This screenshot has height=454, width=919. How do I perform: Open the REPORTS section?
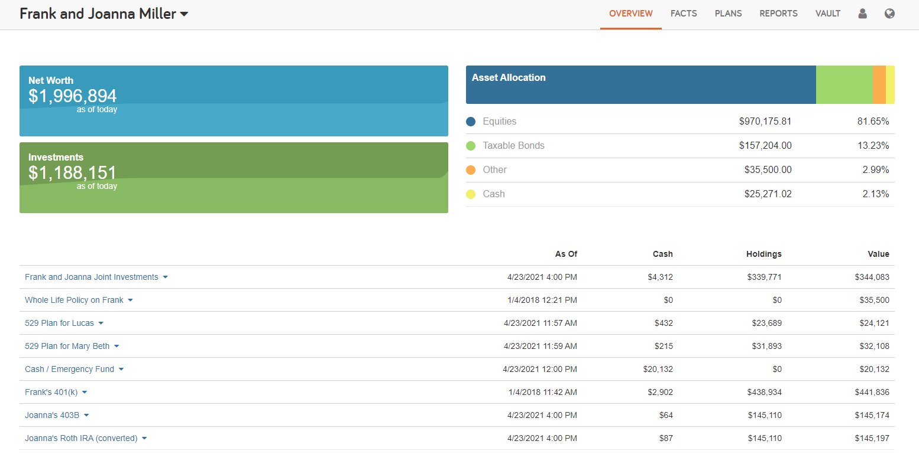pyautogui.click(x=778, y=13)
